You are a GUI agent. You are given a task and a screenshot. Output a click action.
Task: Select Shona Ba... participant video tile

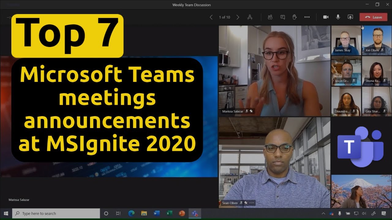tap(377, 71)
